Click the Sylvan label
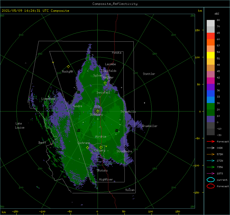The image size is (230, 215). (x=98, y=75)
